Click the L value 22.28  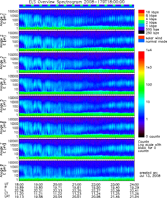19,191
